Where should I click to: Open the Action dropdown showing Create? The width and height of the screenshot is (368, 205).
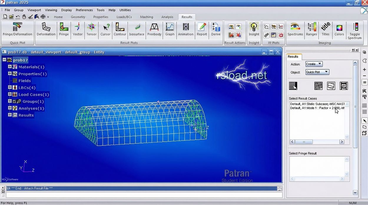(314, 64)
